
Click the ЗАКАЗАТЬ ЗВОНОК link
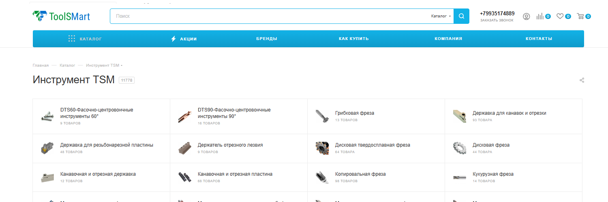[497, 20]
